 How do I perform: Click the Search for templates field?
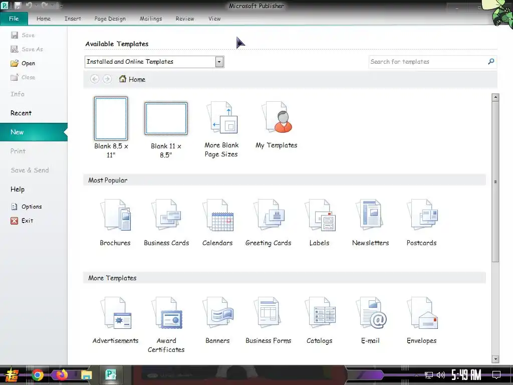click(x=428, y=62)
